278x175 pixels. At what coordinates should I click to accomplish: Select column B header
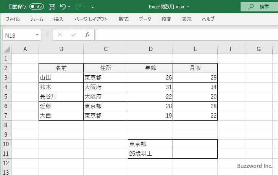[x=61, y=49]
